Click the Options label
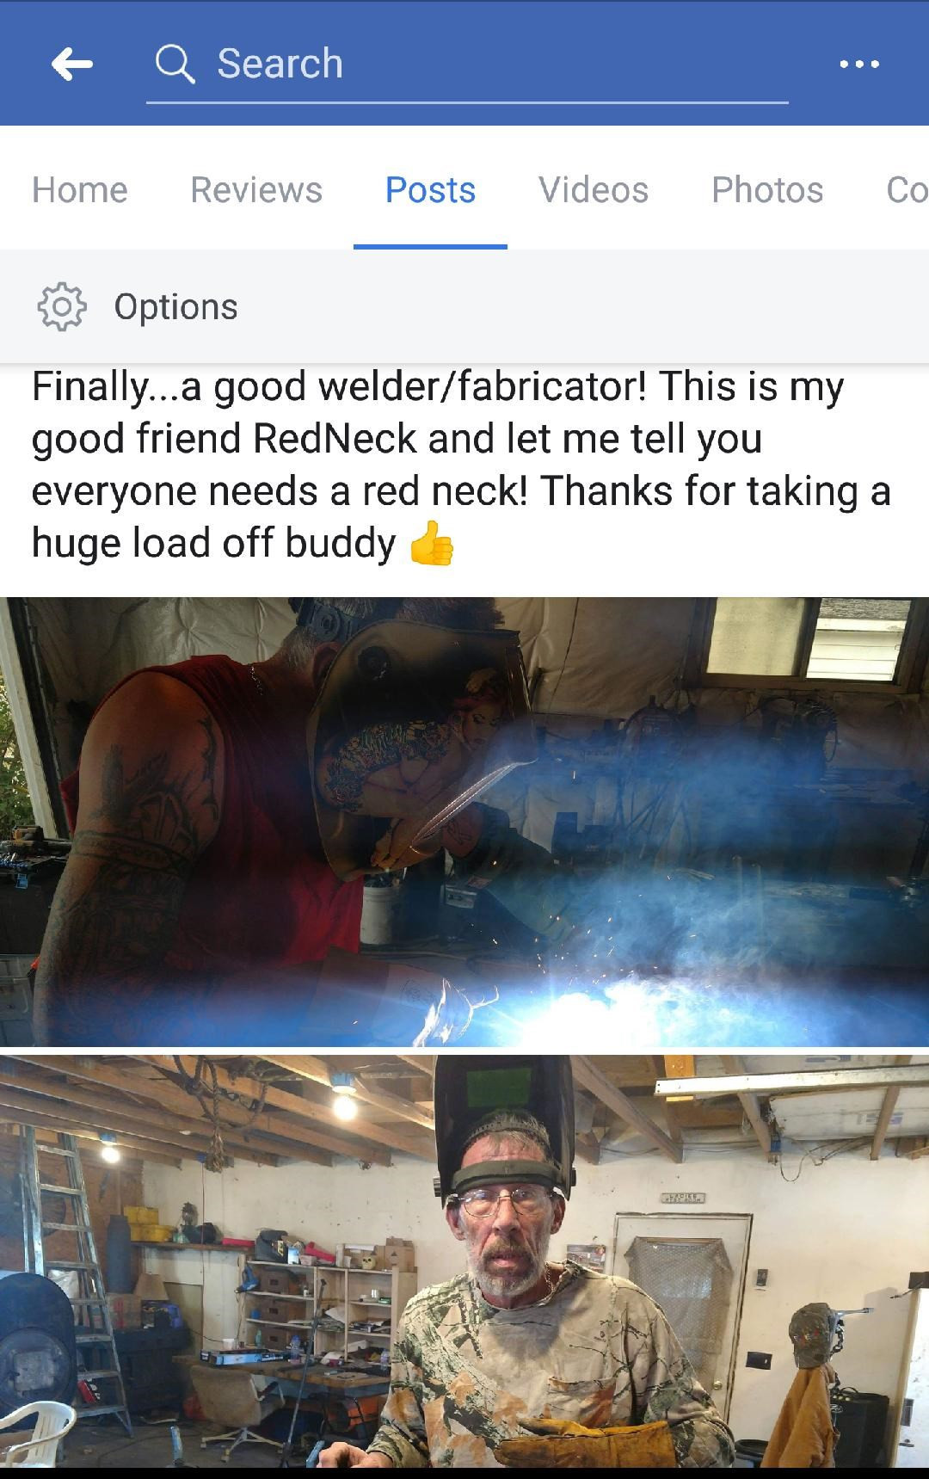Viewport: 929px width, 1479px height. (176, 307)
